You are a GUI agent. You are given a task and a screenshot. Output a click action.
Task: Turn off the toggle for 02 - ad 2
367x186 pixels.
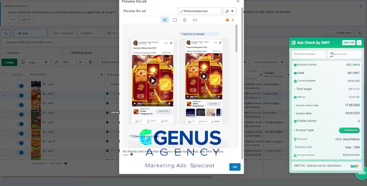[20, 95]
